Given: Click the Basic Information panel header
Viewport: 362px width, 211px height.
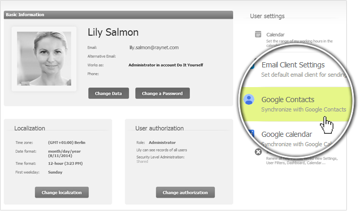Looking at the screenshot, I should 119,15.
